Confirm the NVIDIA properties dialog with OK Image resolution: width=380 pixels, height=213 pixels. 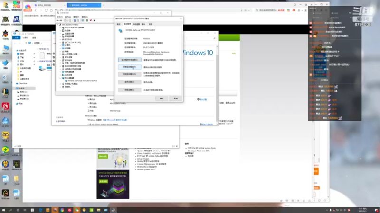pos(161,98)
